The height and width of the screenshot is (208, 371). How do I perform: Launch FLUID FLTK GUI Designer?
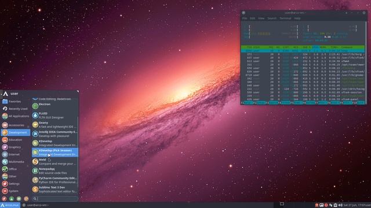tap(54, 116)
